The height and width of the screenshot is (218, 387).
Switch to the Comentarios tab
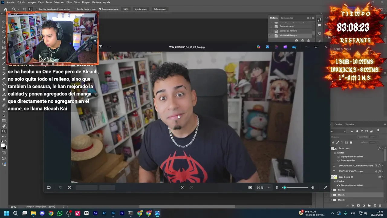click(287, 18)
